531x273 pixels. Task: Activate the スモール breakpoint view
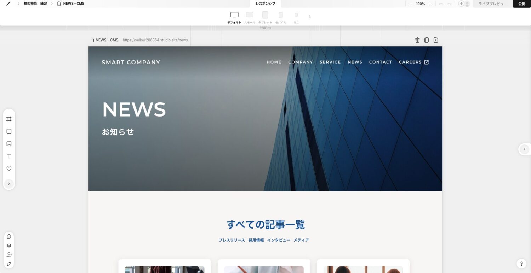coord(250,17)
